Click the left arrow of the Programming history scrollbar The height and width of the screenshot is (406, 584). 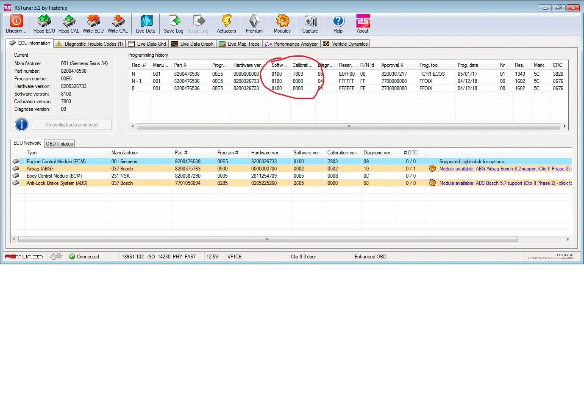click(133, 126)
